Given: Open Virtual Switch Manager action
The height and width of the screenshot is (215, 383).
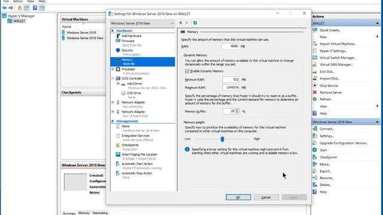Looking at the screenshot, I should pos(338,58).
